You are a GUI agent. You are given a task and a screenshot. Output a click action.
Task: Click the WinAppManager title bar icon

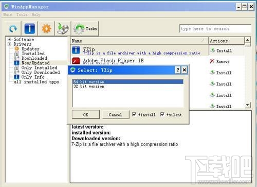pos(7,7)
